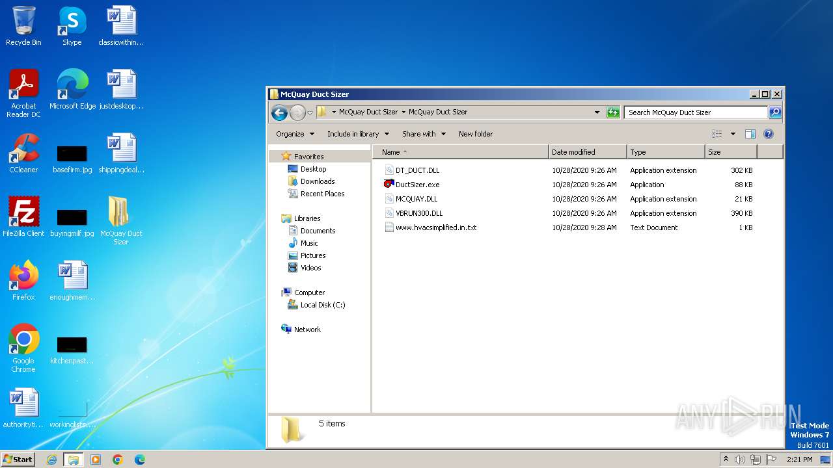Viewport: 833px width, 468px height.
Task: Select buyingmilf.jpg desktop file
Action: click(x=72, y=222)
